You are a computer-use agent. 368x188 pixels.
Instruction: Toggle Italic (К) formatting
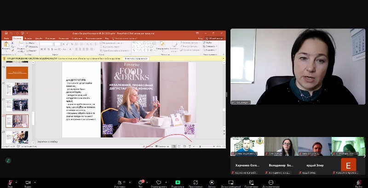pos(45,49)
